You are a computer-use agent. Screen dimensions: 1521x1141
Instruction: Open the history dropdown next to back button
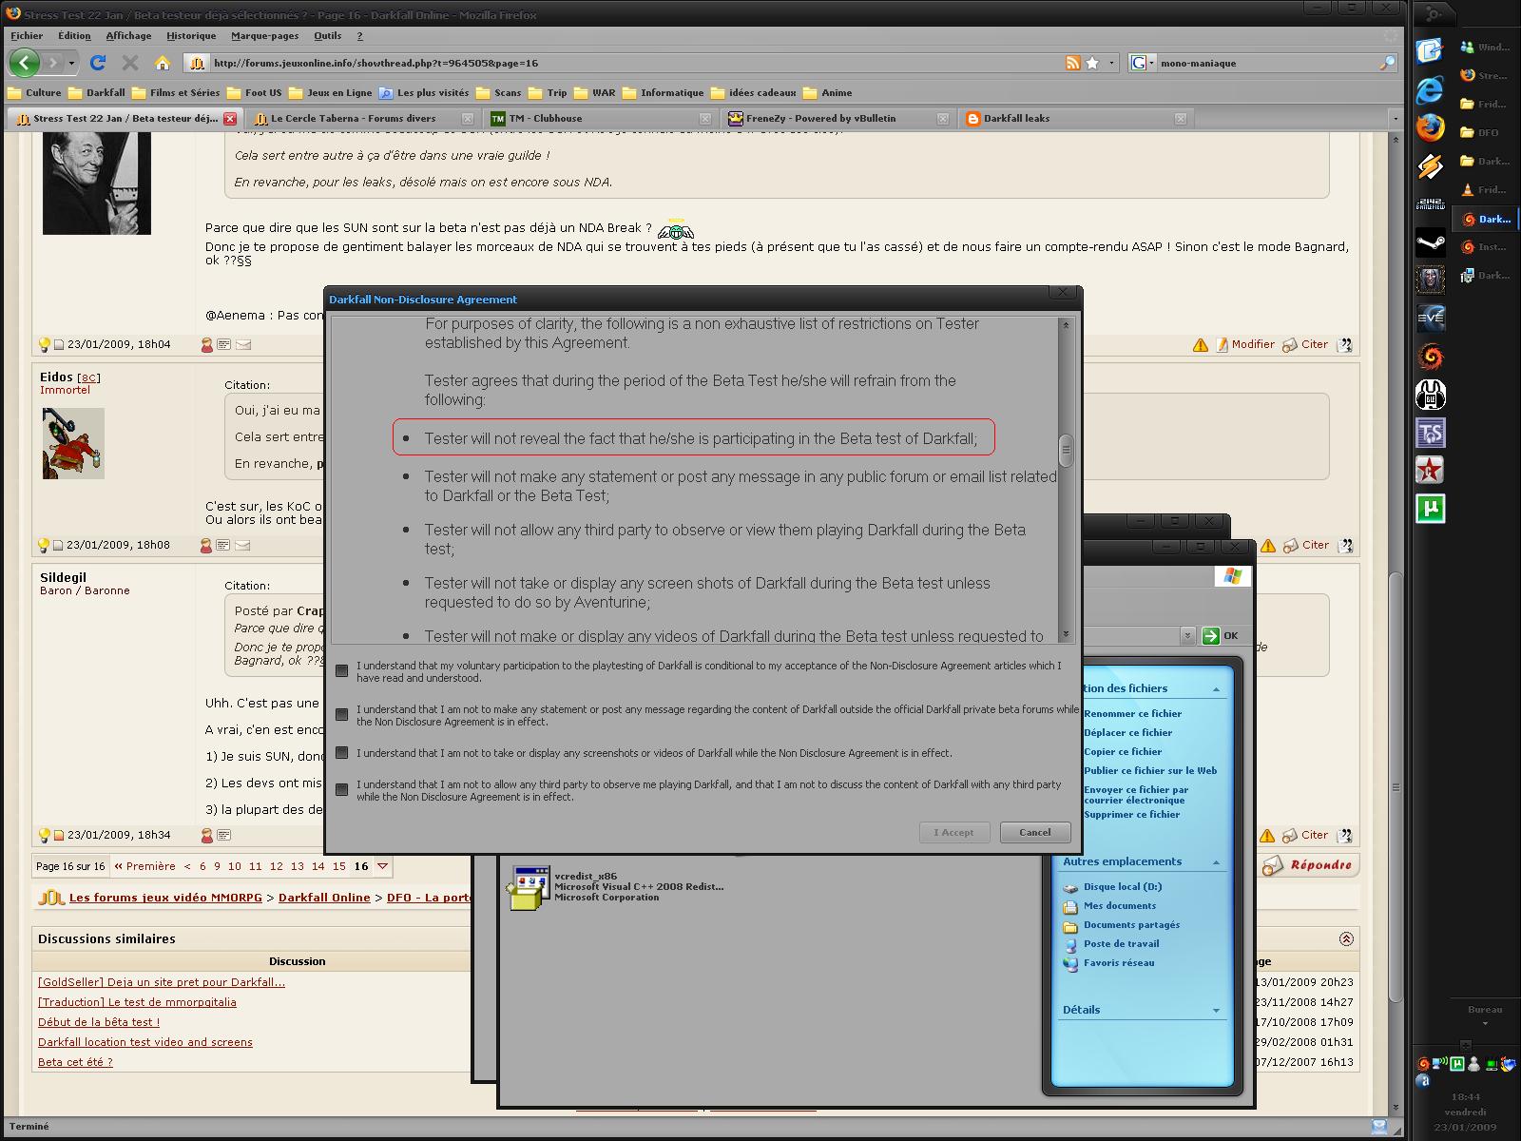(x=71, y=63)
